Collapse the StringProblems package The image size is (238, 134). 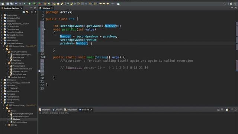[6, 63]
